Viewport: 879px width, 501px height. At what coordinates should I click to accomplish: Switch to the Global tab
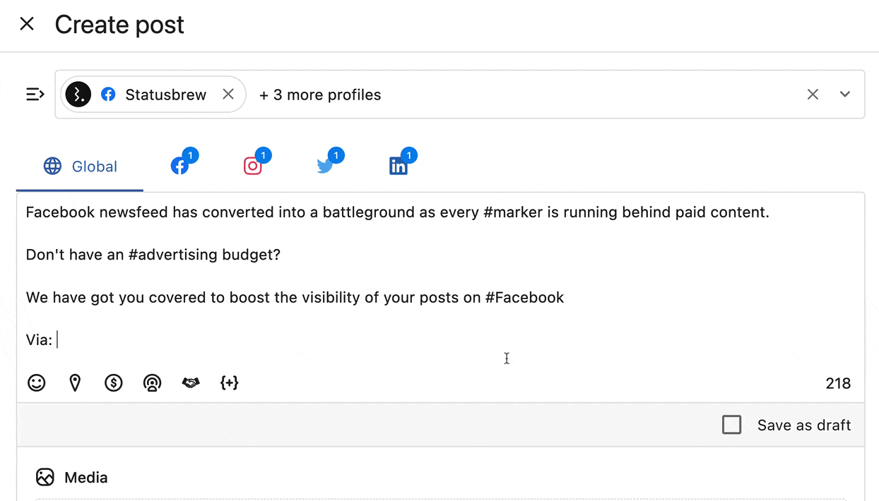pos(80,167)
